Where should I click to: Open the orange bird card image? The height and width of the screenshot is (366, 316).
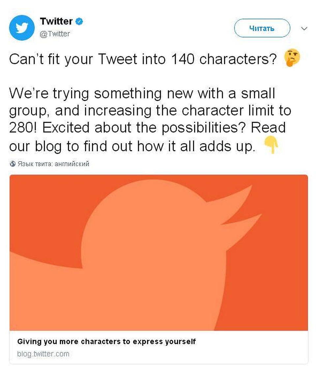(158, 252)
